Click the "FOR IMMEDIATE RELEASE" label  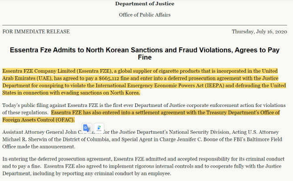coord(36,32)
